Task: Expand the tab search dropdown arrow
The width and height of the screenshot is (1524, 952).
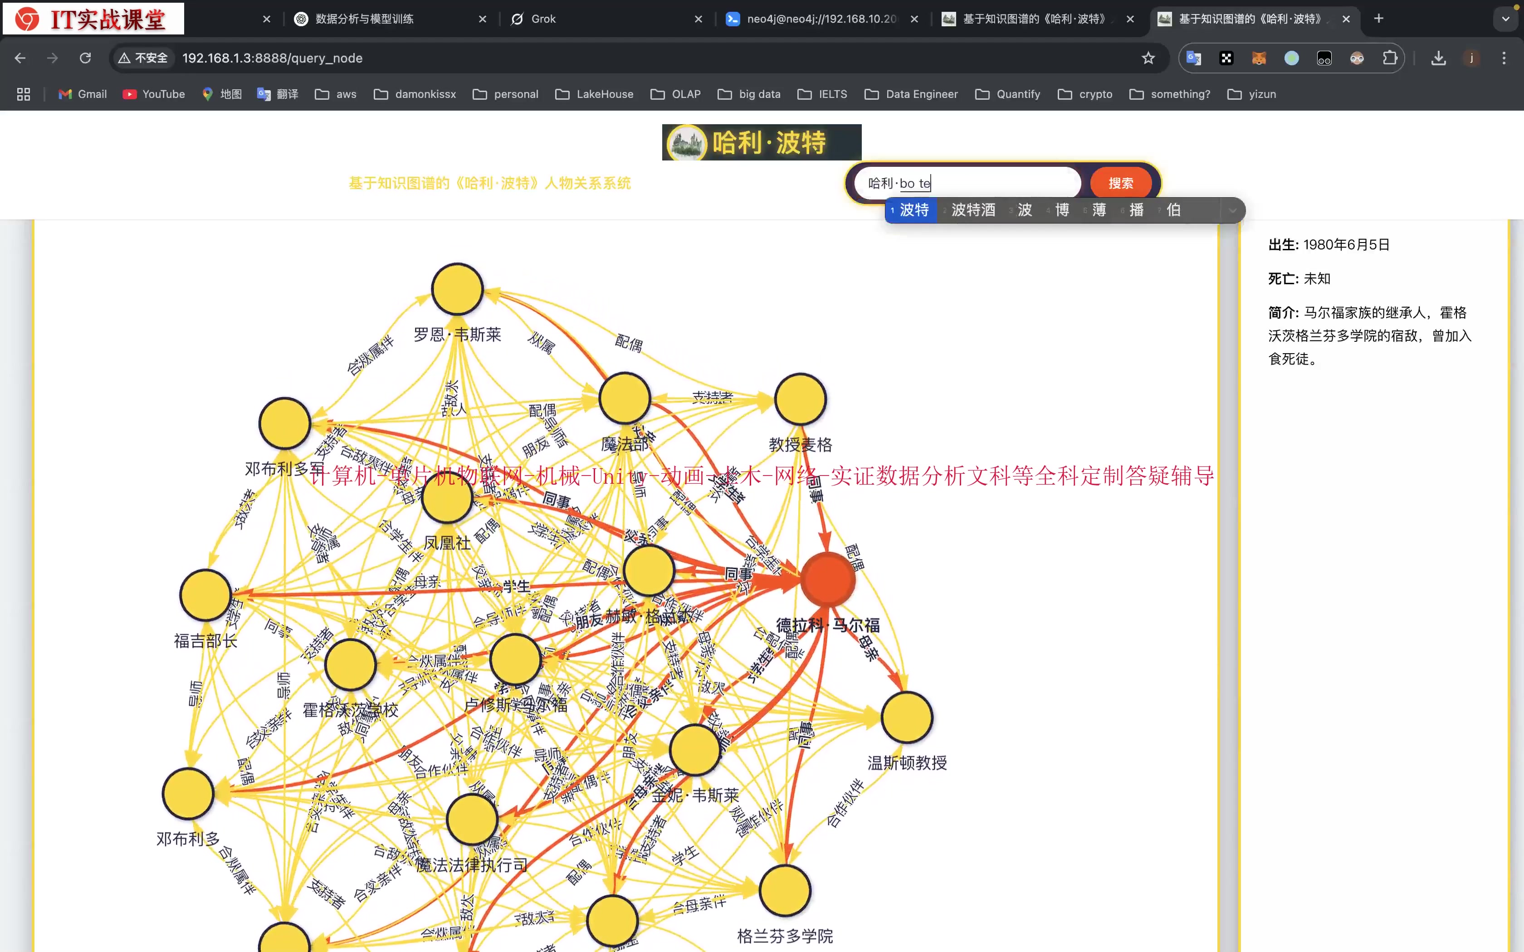Action: coord(1506,19)
